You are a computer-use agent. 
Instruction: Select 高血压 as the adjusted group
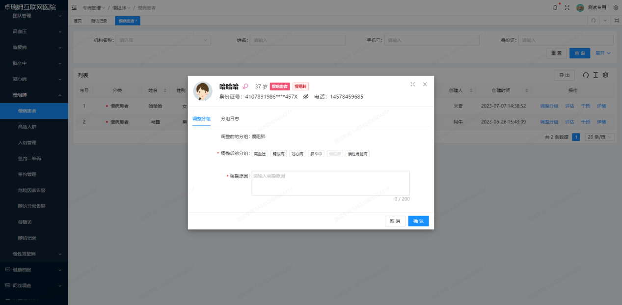pos(260,153)
